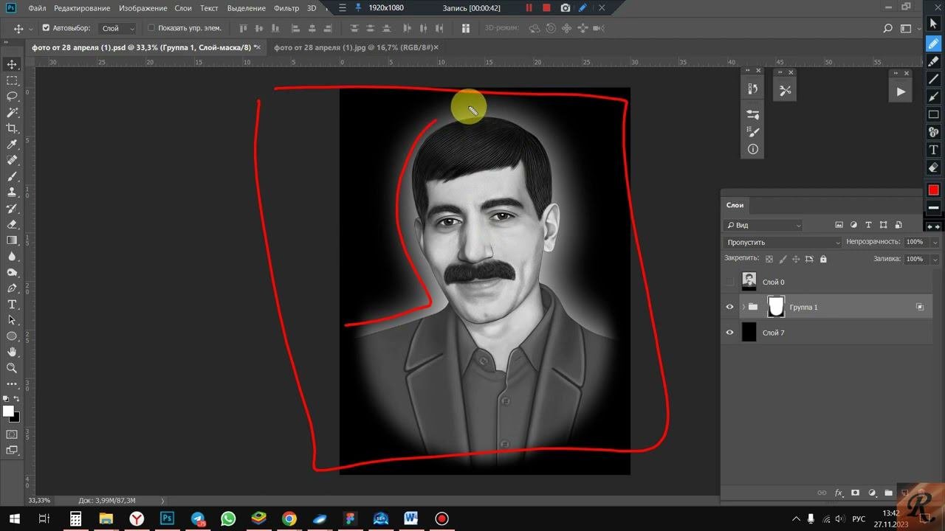The image size is (945, 531).
Task: Show the Слой 0 layer
Action: (x=729, y=282)
